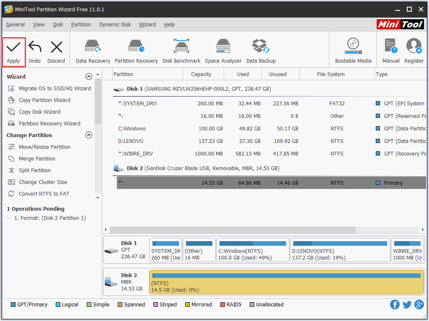Select Disk 1 SAMSUNG header row
This screenshot has height=321, width=429.
click(x=269, y=89)
